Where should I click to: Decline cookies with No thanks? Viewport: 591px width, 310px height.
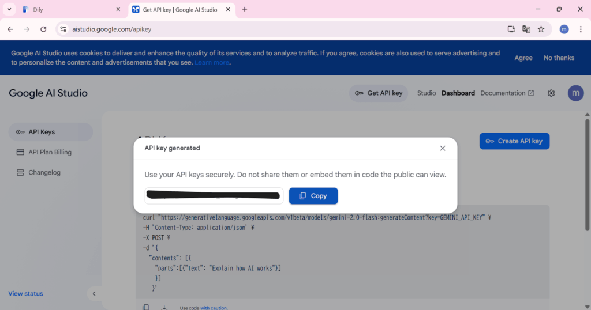click(x=559, y=58)
